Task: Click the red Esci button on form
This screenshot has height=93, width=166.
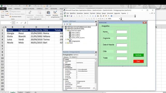Action: pos(138,61)
